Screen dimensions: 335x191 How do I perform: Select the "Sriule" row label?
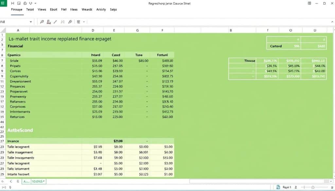coord(14,61)
